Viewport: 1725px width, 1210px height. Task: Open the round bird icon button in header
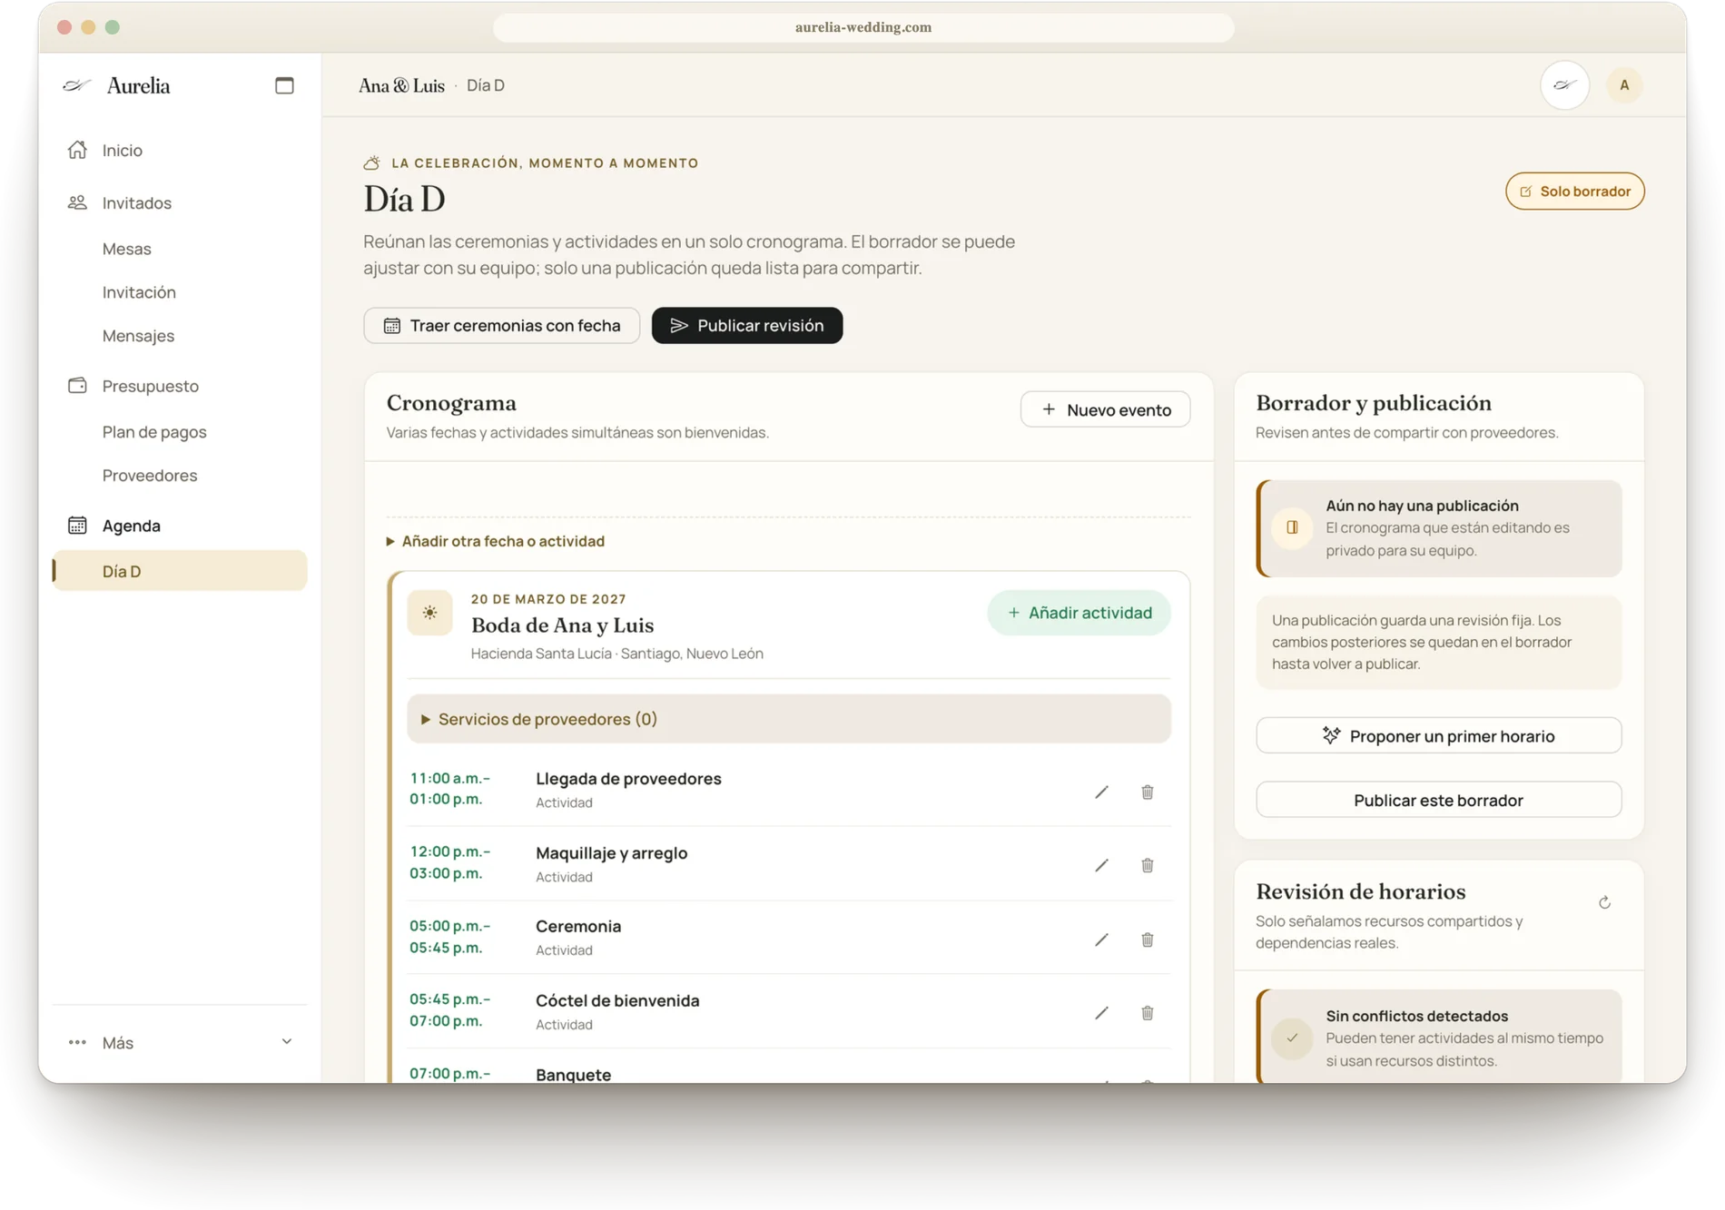pyautogui.click(x=1564, y=85)
